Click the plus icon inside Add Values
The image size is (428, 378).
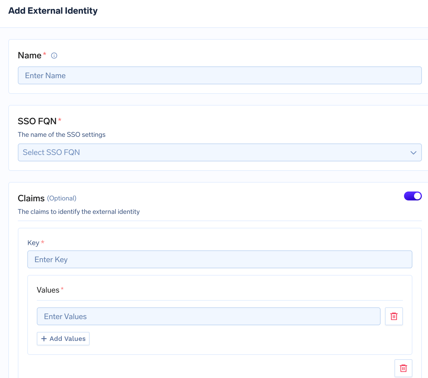pos(44,339)
